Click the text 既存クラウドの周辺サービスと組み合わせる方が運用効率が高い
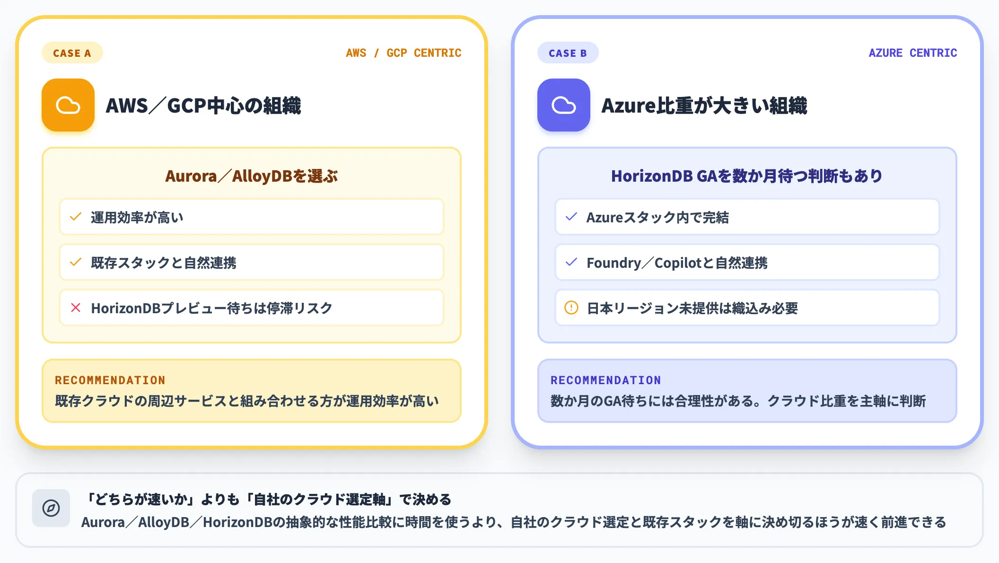The image size is (999, 563). coord(247,401)
